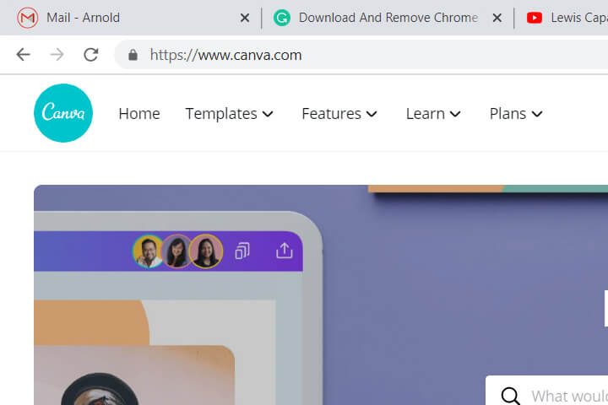Screen dimensions: 608x405
Task: Expand the Learn menu
Action: tap(433, 114)
